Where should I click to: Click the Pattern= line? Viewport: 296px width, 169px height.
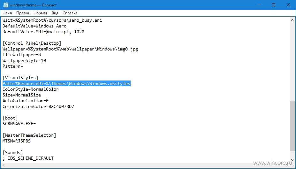pos(13,66)
